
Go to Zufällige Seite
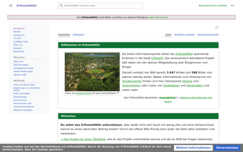[21, 42]
